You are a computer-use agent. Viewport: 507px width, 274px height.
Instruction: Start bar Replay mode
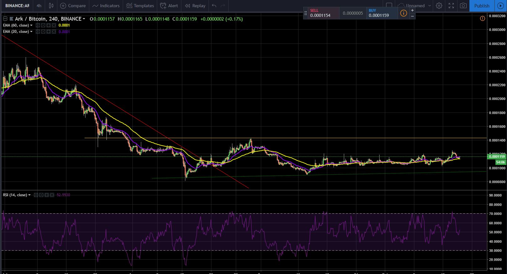pos(195,6)
